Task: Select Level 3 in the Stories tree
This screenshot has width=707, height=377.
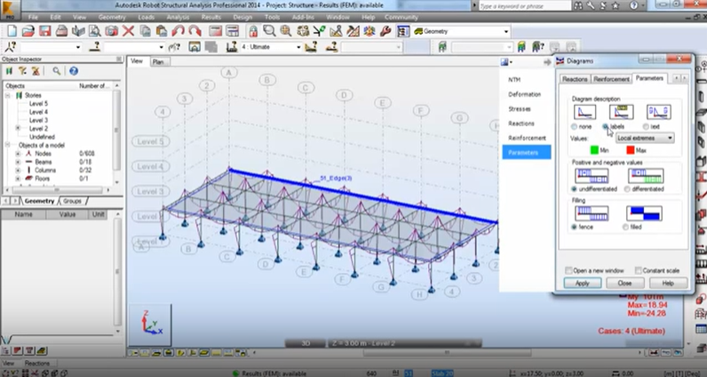Action: tap(38, 120)
